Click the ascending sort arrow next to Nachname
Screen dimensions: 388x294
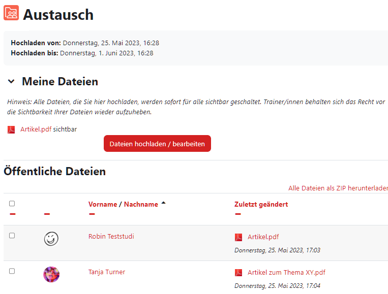(163, 203)
